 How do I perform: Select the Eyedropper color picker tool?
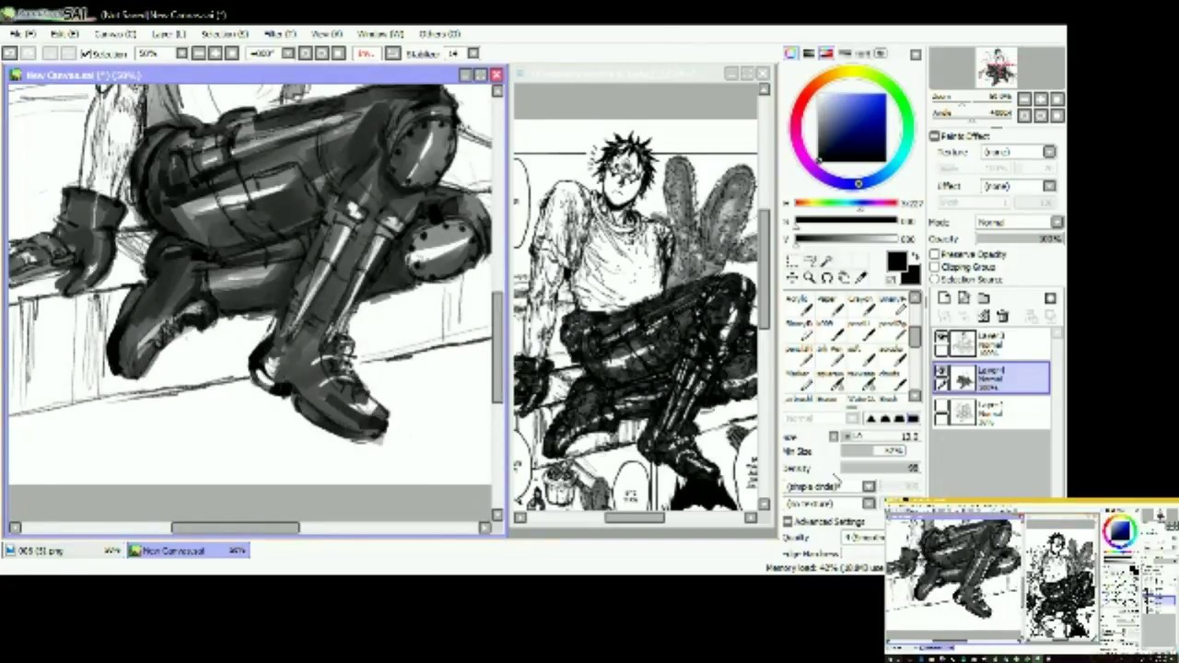click(860, 278)
